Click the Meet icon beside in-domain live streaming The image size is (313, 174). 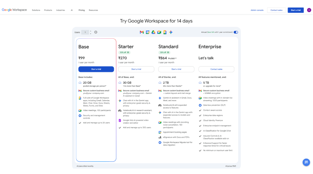(200, 98)
